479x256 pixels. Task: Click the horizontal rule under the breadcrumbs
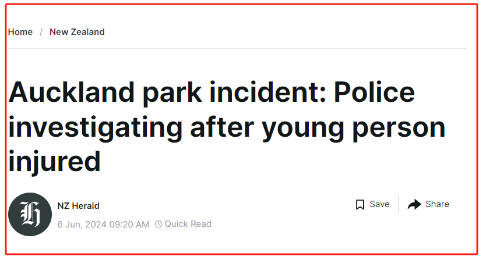237,48
